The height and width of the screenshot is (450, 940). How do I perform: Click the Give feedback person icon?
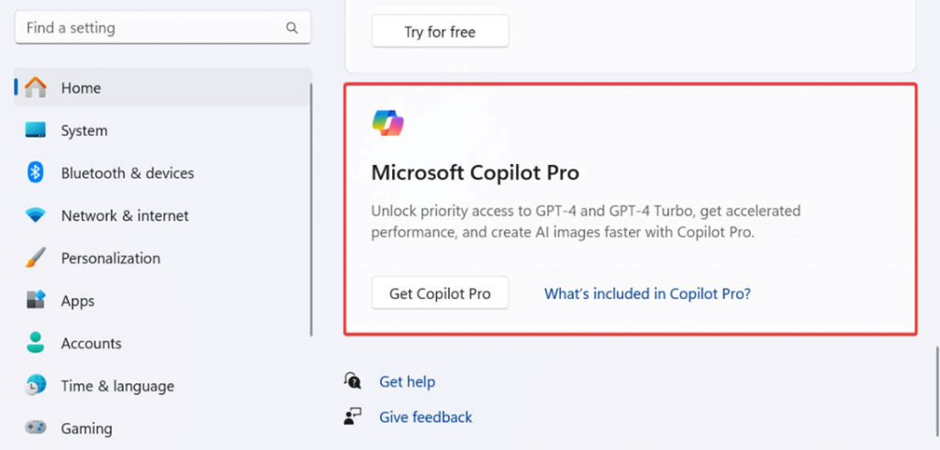[352, 417]
